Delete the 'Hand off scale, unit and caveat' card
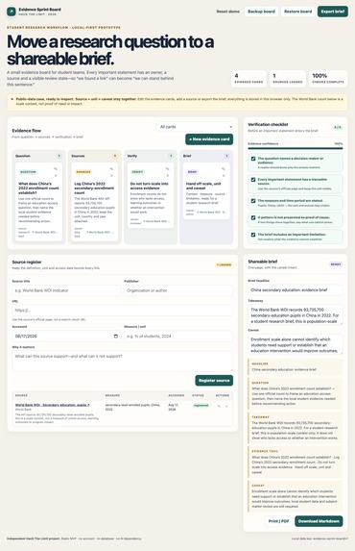This screenshot has width=355, height=551. [x=224, y=175]
